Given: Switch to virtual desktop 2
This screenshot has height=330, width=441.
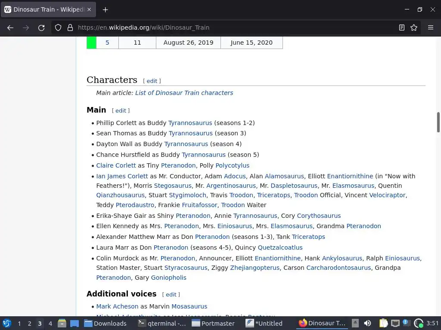Looking at the screenshot, I should point(30,324).
